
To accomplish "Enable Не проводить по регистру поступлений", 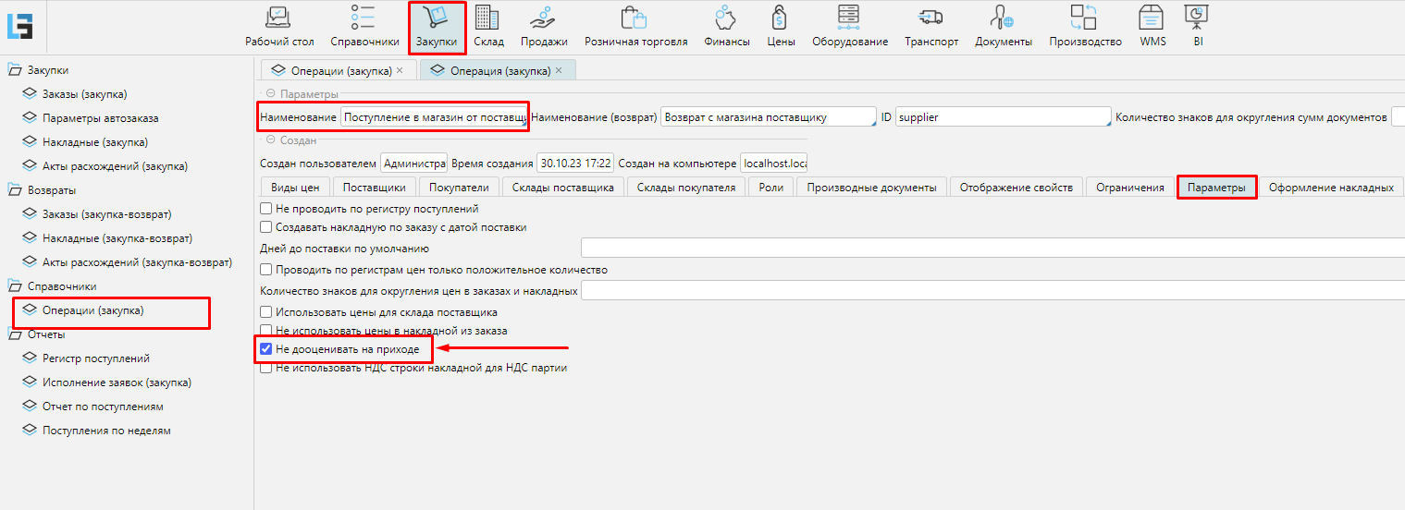I will pyautogui.click(x=266, y=210).
